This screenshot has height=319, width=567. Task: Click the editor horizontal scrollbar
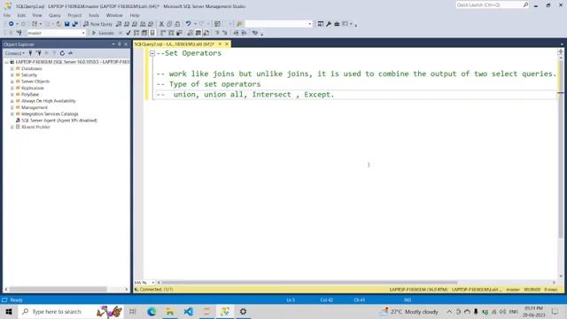(309, 283)
